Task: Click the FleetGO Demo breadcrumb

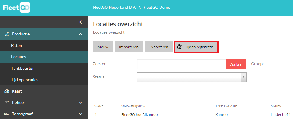Action: coord(157,8)
